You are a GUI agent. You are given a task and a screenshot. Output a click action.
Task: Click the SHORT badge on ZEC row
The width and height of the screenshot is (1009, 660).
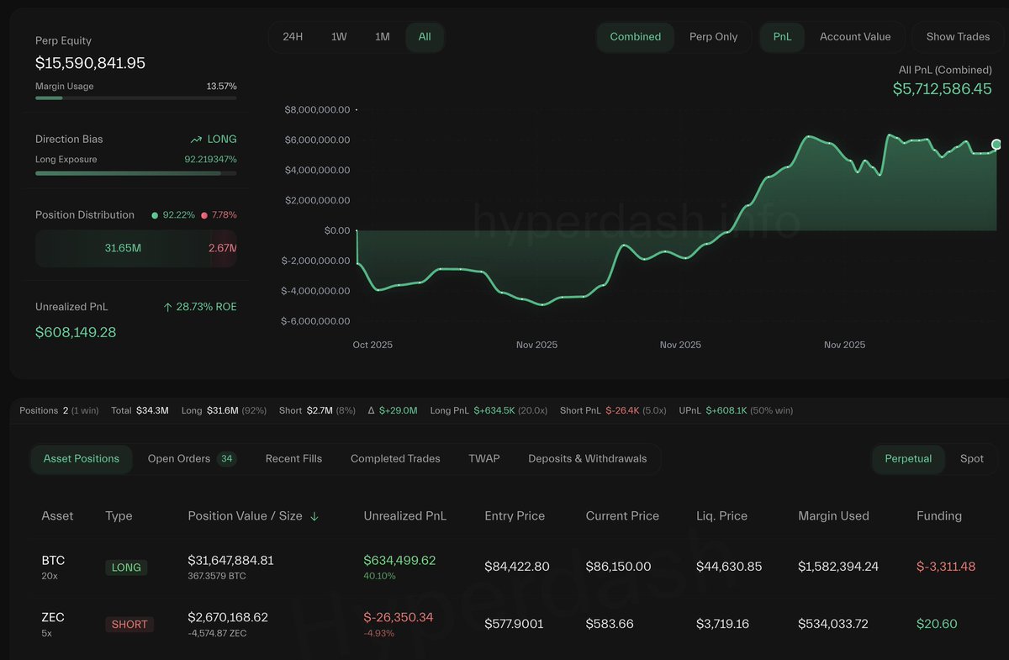coord(129,625)
